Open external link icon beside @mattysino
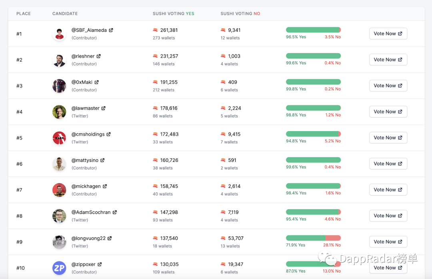The width and height of the screenshot is (432, 279). coord(102,160)
